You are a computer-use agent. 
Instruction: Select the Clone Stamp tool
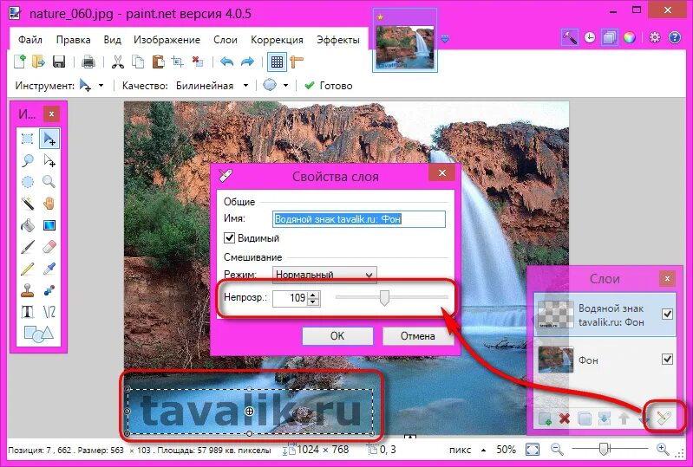point(28,290)
